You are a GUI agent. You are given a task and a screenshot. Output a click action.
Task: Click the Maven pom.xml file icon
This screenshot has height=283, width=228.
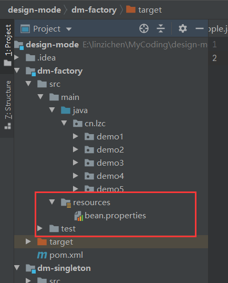pyautogui.click(x=42, y=255)
